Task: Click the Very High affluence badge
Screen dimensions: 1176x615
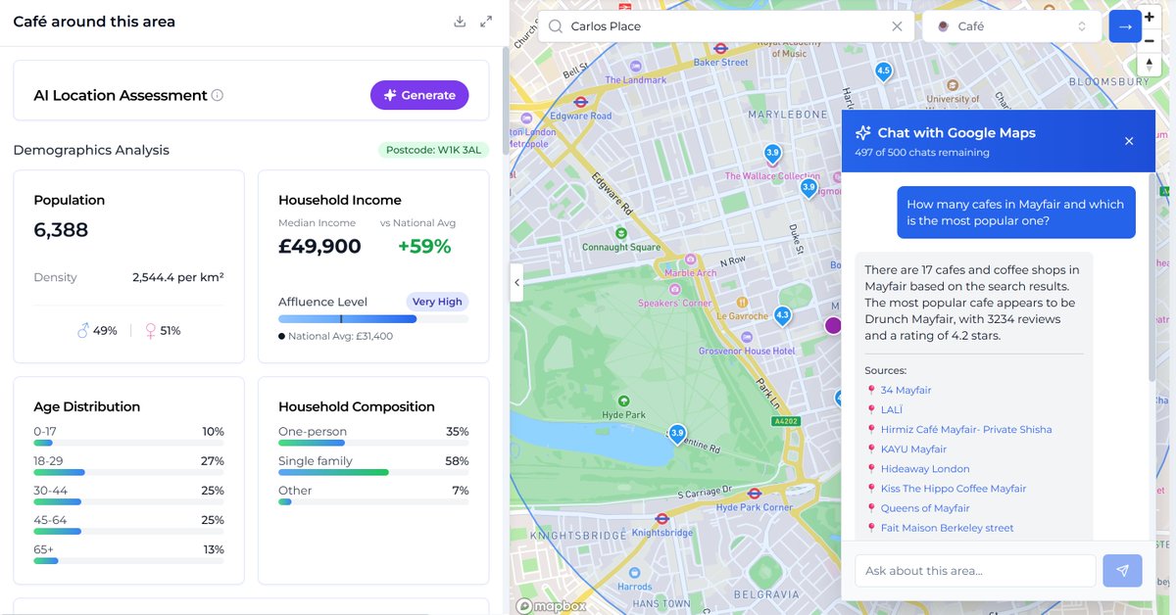Action: 437,302
